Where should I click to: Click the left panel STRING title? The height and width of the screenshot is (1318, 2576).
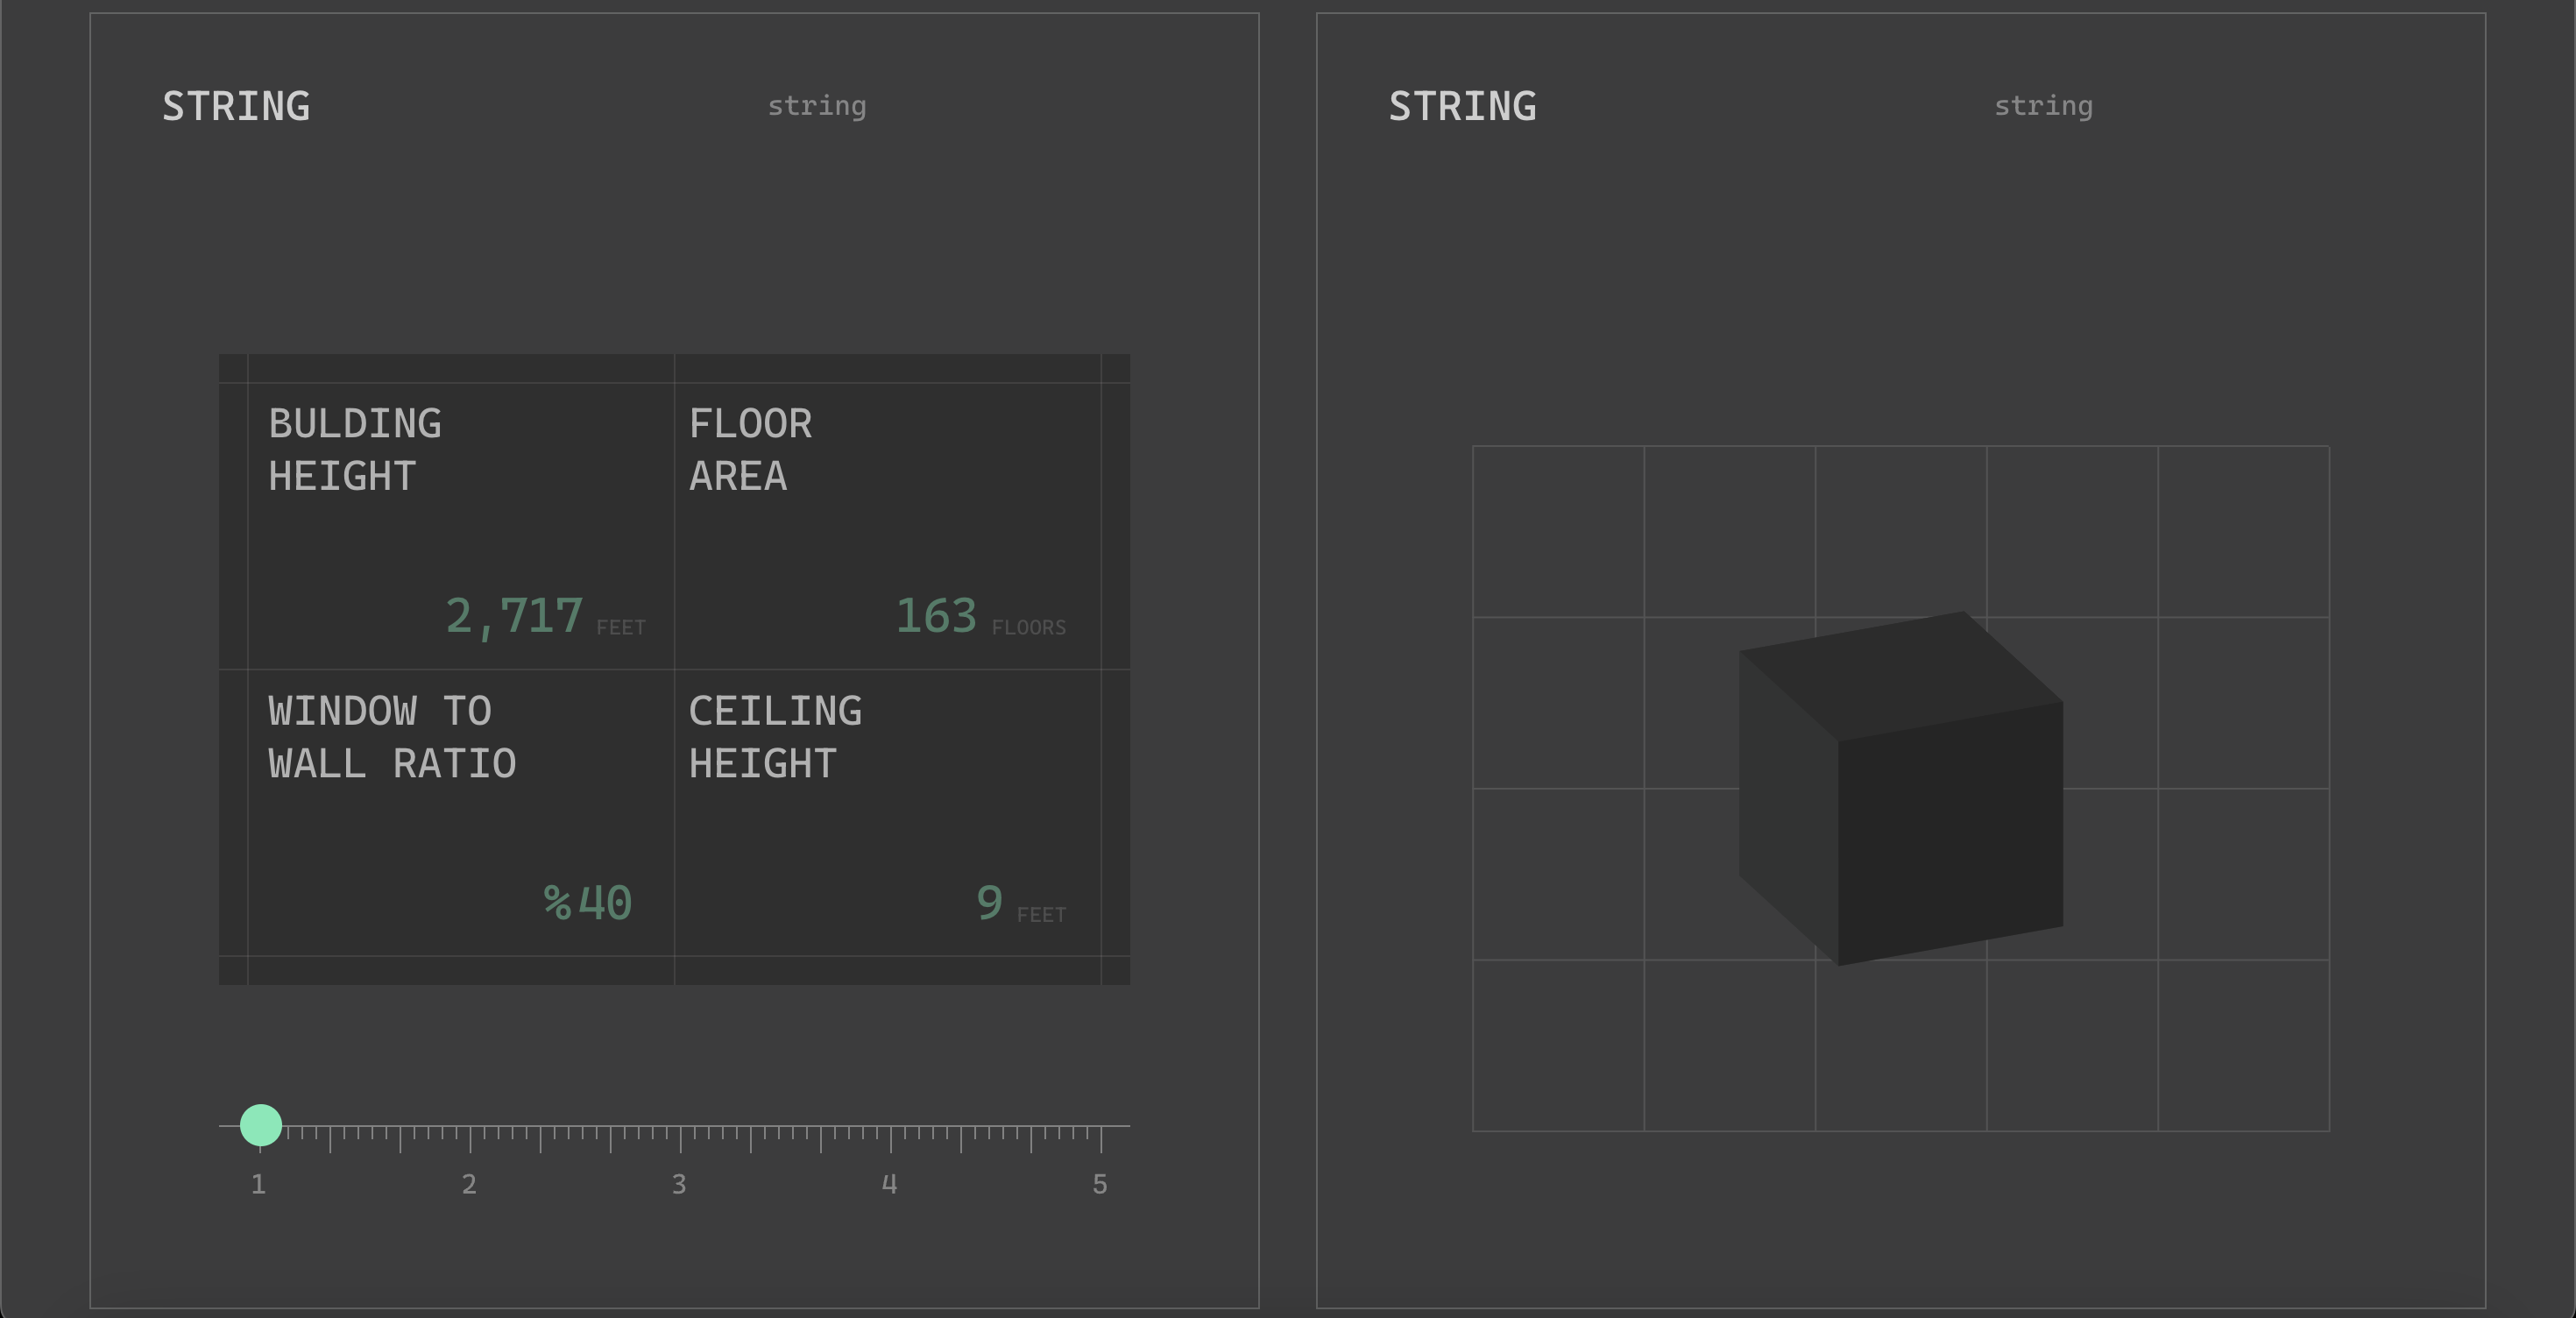point(236,106)
